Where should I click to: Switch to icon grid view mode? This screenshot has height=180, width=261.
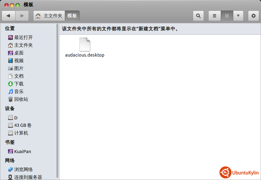227,16
